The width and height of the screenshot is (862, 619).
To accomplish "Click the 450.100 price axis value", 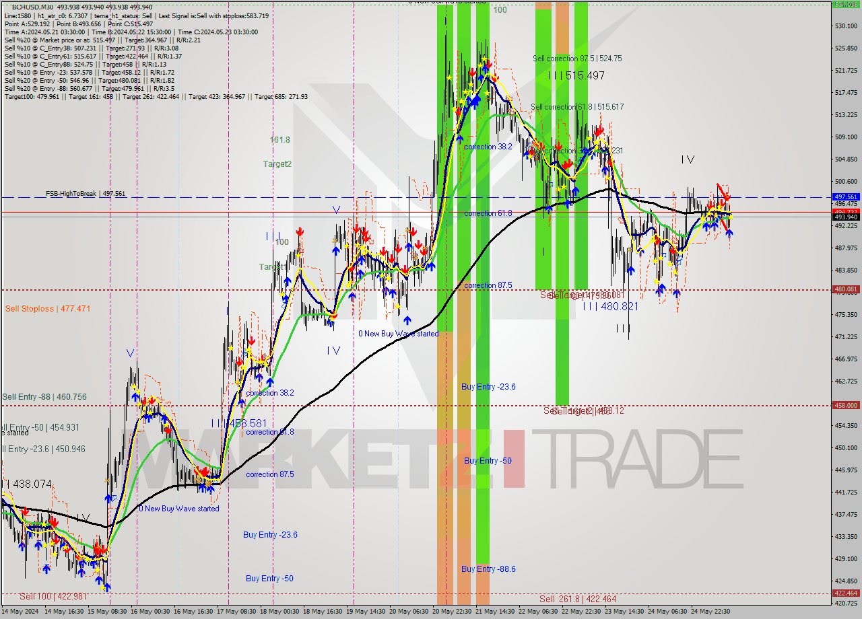I will click(846, 447).
